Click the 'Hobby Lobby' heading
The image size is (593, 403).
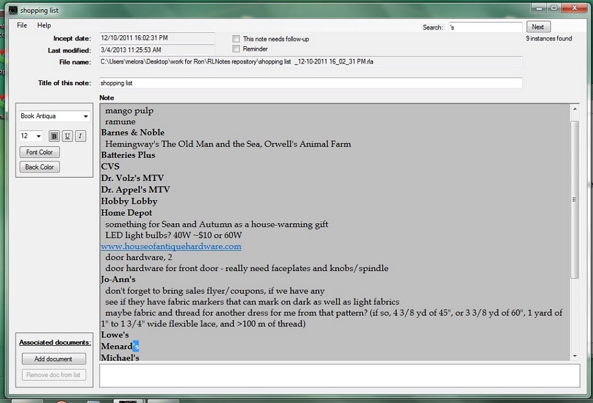coord(129,201)
